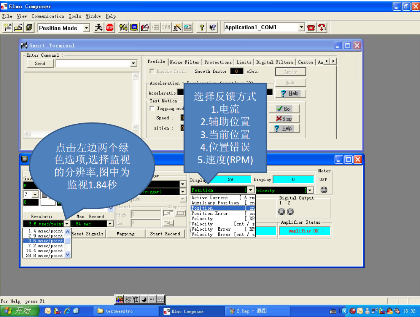Enable the Jogging mode checkbox
420x317 pixels.
(x=152, y=108)
